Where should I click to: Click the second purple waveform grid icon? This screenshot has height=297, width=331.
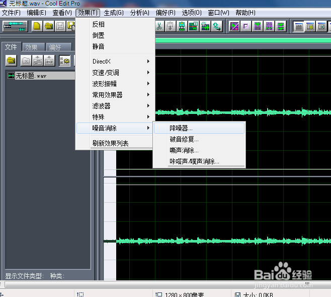(269, 26)
